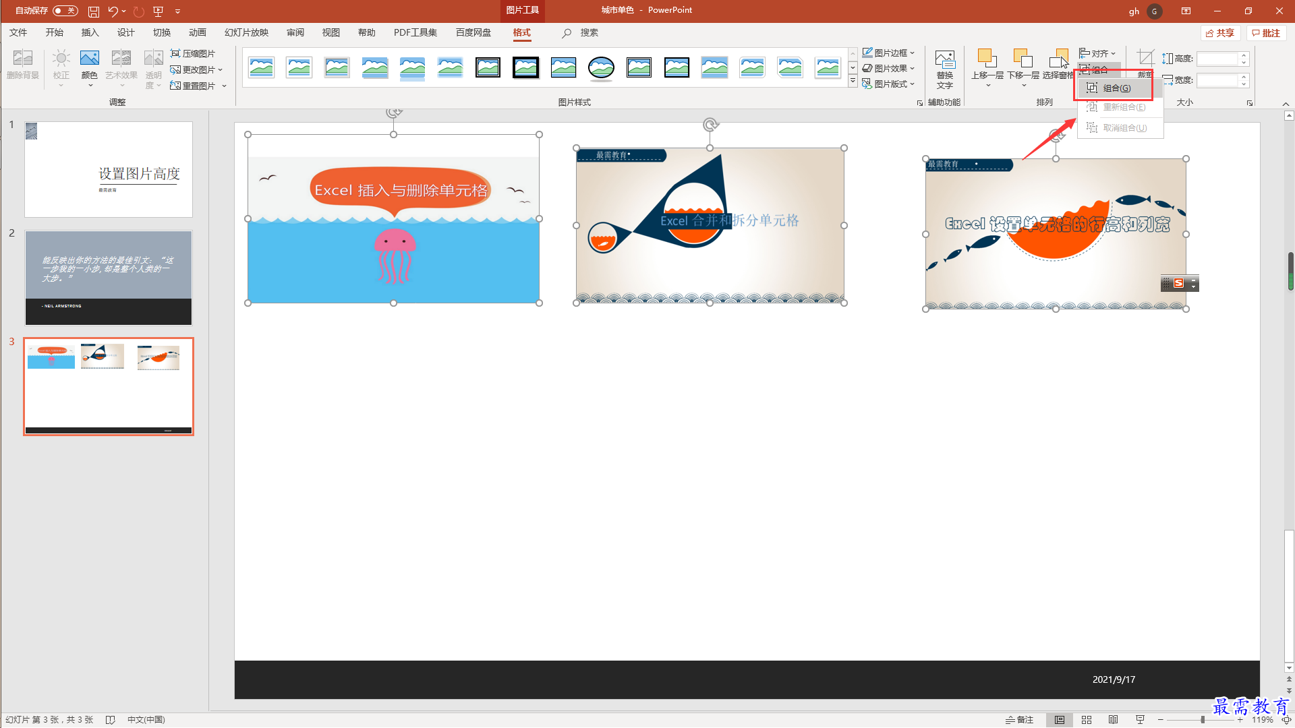Image resolution: width=1295 pixels, height=728 pixels.
Task: Select the first picture style thumbnail
Action: 261,67
